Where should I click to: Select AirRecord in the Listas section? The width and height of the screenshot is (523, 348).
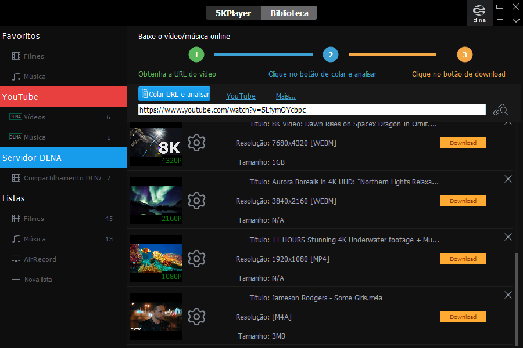[x=40, y=259]
